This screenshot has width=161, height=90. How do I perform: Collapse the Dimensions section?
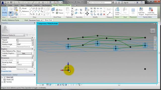[32, 58]
